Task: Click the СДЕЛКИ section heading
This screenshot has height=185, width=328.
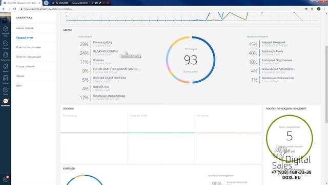Action: (68, 30)
